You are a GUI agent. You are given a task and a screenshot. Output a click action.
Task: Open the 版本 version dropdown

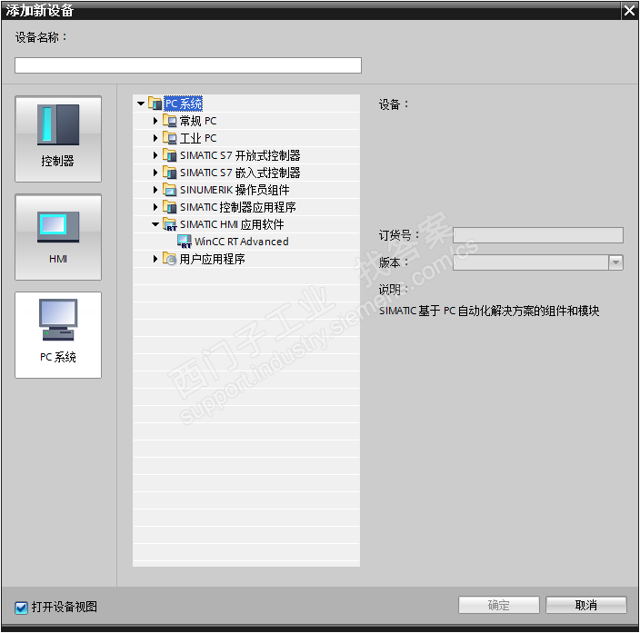click(615, 262)
